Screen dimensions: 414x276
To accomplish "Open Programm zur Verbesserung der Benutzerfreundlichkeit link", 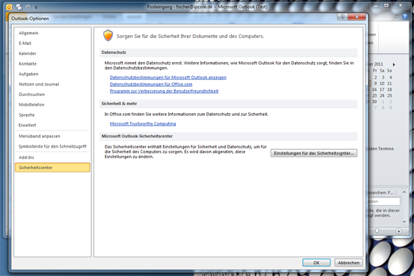I will pyautogui.click(x=164, y=91).
